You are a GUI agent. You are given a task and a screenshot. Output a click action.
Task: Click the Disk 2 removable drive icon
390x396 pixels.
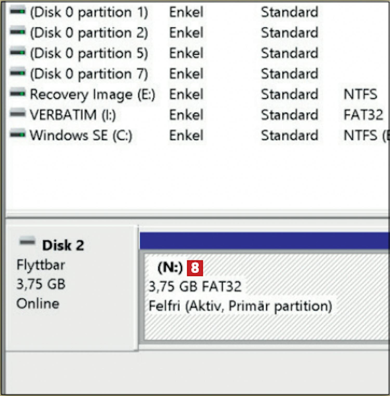[x=27, y=242]
